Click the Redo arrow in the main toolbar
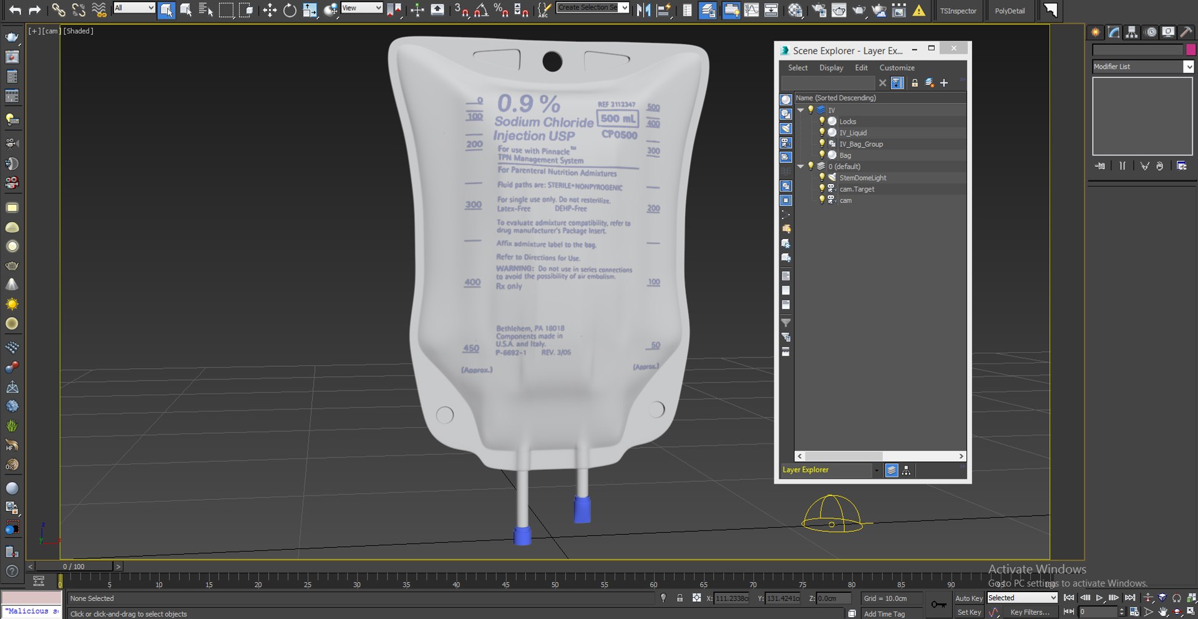The image size is (1198, 619). [35, 9]
